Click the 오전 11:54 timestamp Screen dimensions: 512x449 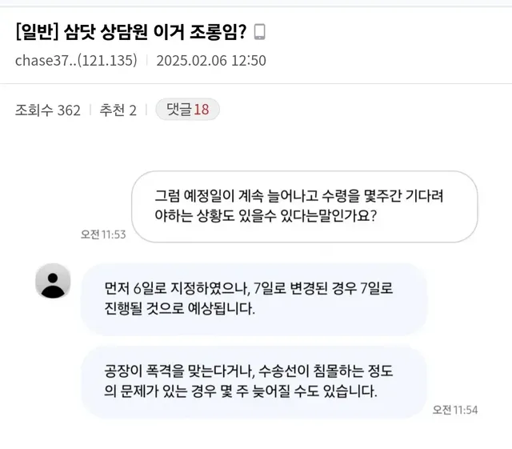[455, 409]
